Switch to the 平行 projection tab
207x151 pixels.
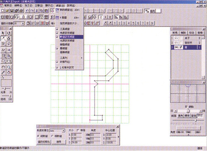click(200, 116)
